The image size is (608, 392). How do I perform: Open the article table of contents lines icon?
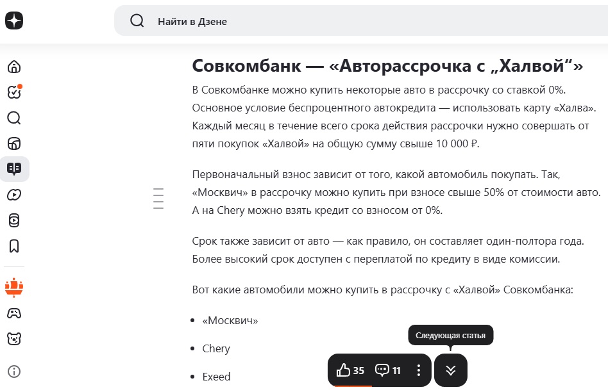point(158,199)
